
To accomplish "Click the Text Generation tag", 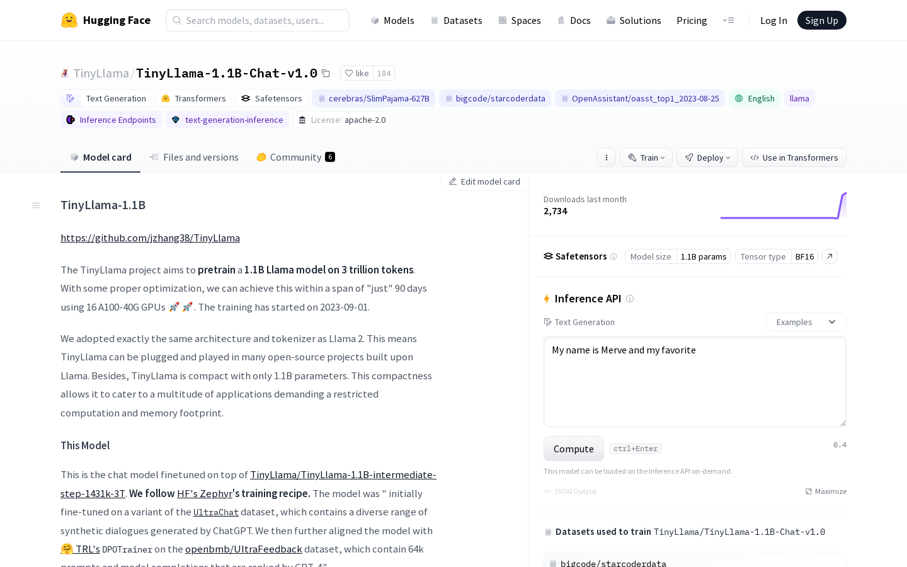I will (106, 98).
